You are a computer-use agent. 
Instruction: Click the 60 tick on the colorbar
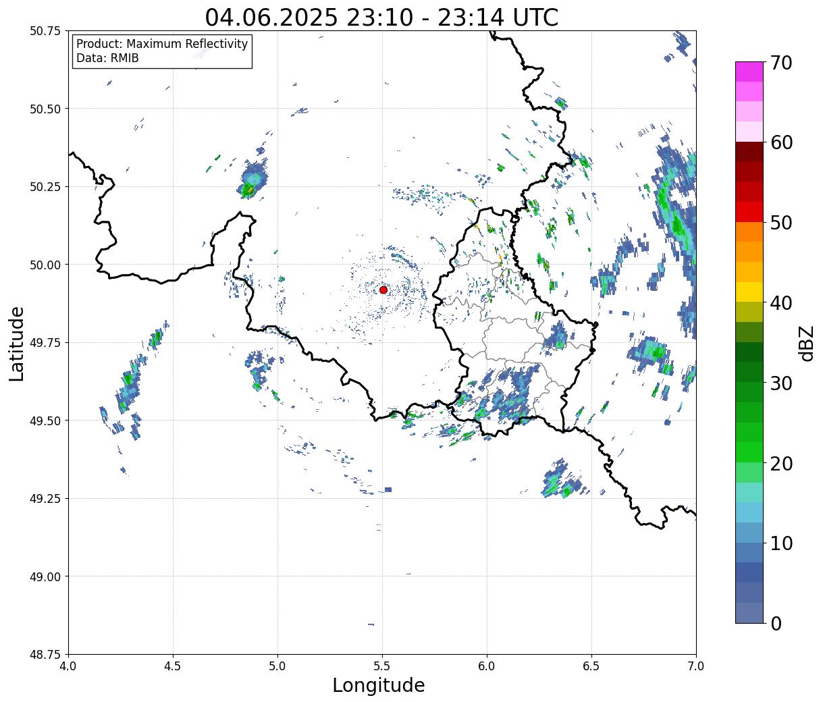pos(780,142)
